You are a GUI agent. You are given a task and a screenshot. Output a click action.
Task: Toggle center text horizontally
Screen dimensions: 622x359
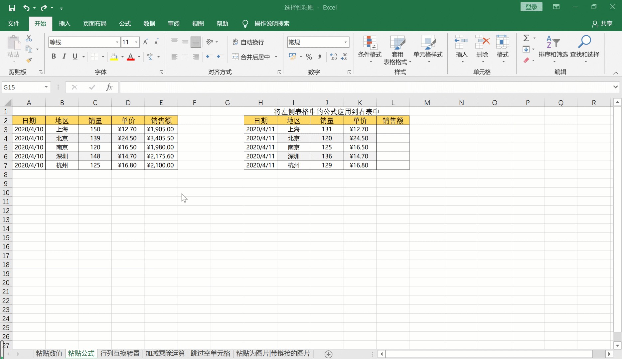pos(185,57)
